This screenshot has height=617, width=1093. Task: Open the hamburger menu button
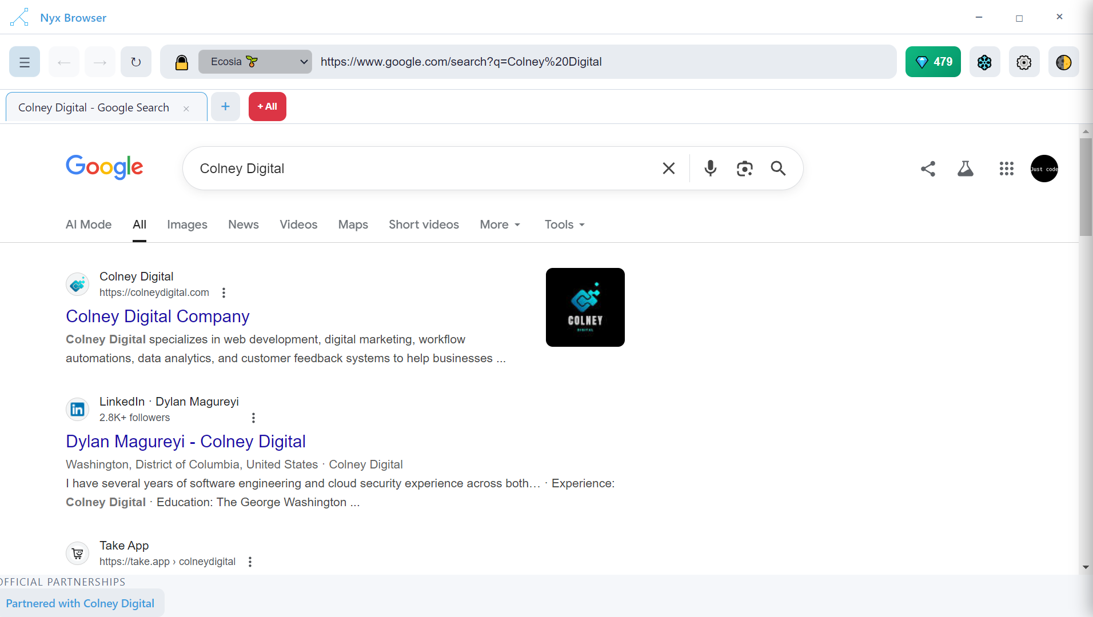tap(25, 62)
